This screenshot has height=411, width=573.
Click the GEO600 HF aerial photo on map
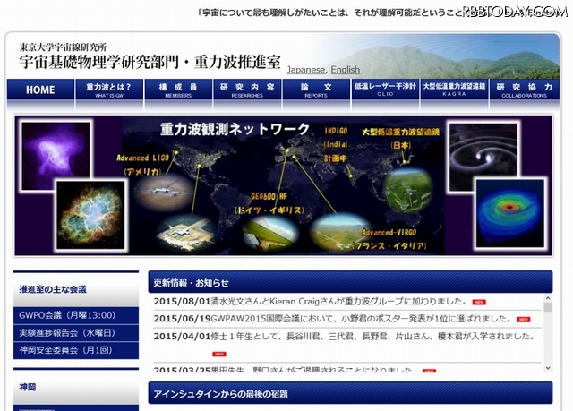pos(270,234)
